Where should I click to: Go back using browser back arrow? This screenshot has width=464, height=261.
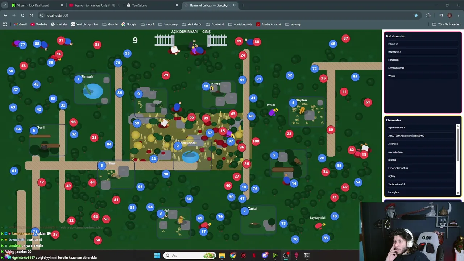click(5, 15)
